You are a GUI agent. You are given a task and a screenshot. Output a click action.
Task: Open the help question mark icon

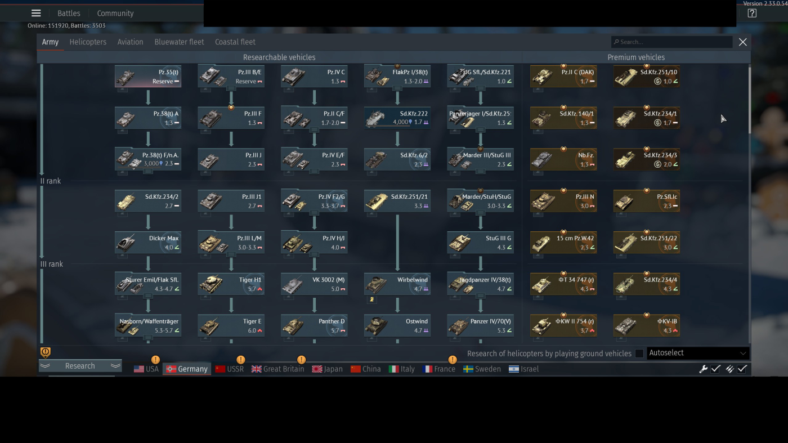(x=752, y=14)
